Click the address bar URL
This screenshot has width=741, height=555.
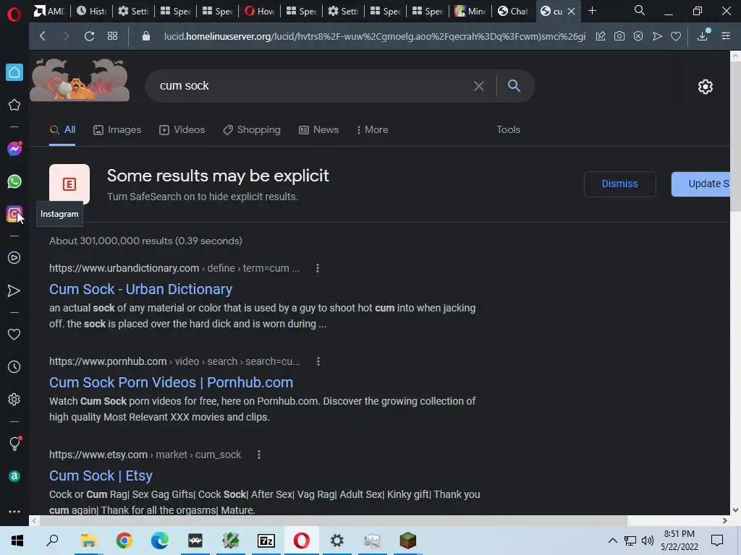(374, 36)
